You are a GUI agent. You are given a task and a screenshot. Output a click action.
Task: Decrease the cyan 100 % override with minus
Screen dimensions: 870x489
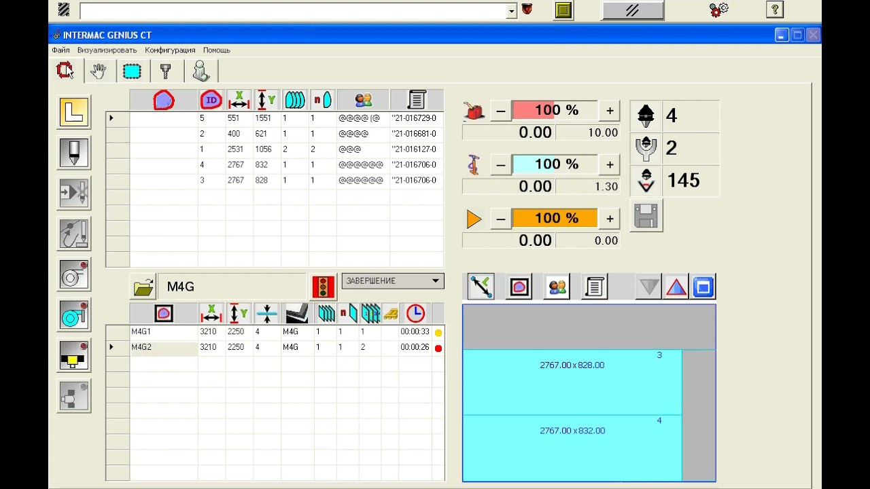coord(501,164)
